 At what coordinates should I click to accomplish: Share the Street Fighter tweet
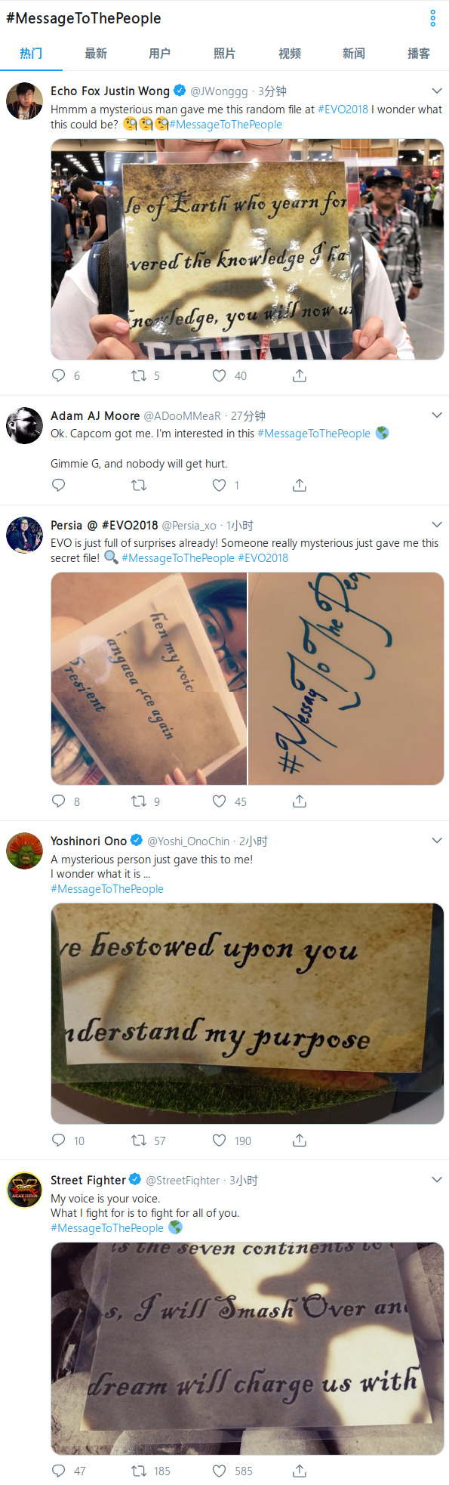point(300,1471)
